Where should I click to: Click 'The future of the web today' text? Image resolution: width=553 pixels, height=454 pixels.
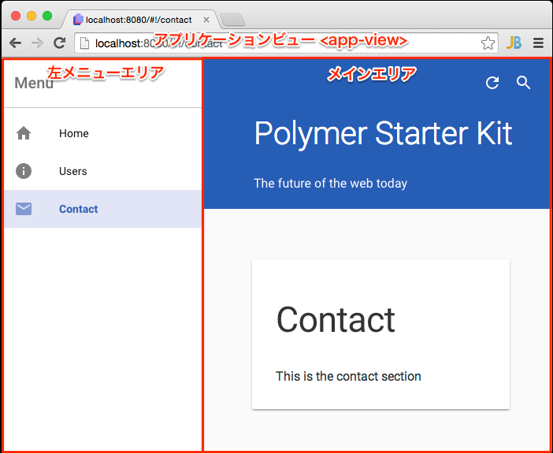(x=330, y=184)
